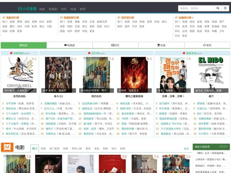231x173 pixels.
Task: Click the 动漫排行榜 thumbs-up heading
Action: [184, 18]
